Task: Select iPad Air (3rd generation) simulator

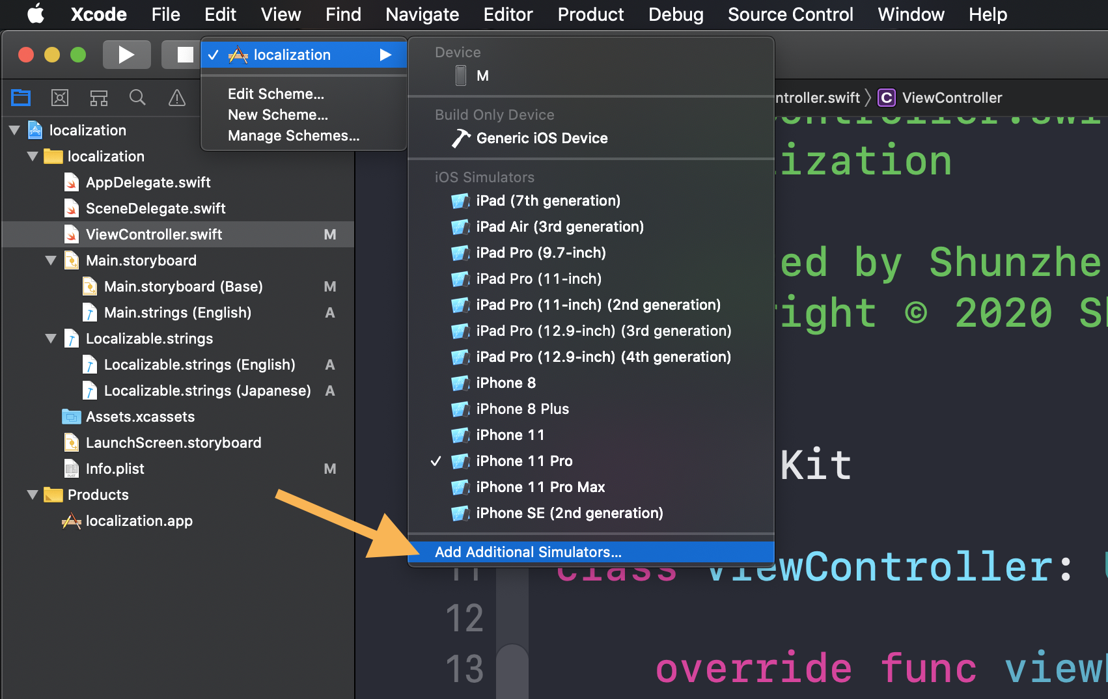Action: tap(591, 226)
